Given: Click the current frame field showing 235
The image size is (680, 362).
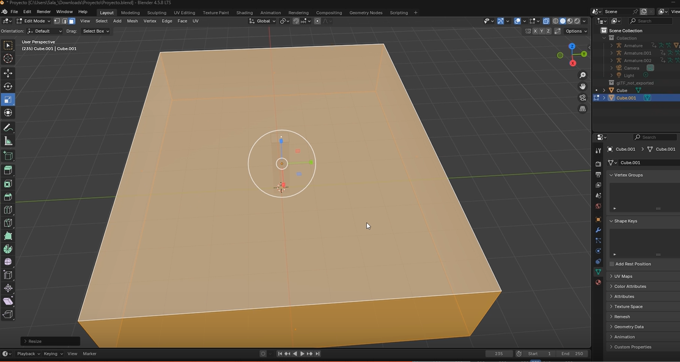Looking at the screenshot, I should 499,353.
